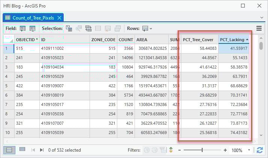Open the view tabs chevron menu
Viewport: 268px width, 158px height.
[262, 18]
